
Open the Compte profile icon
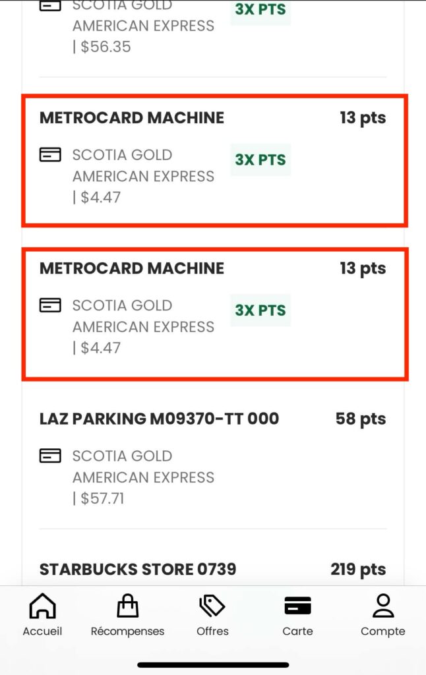382,606
